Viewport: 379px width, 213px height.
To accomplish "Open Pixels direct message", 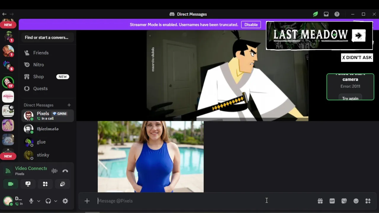I will pos(47,116).
